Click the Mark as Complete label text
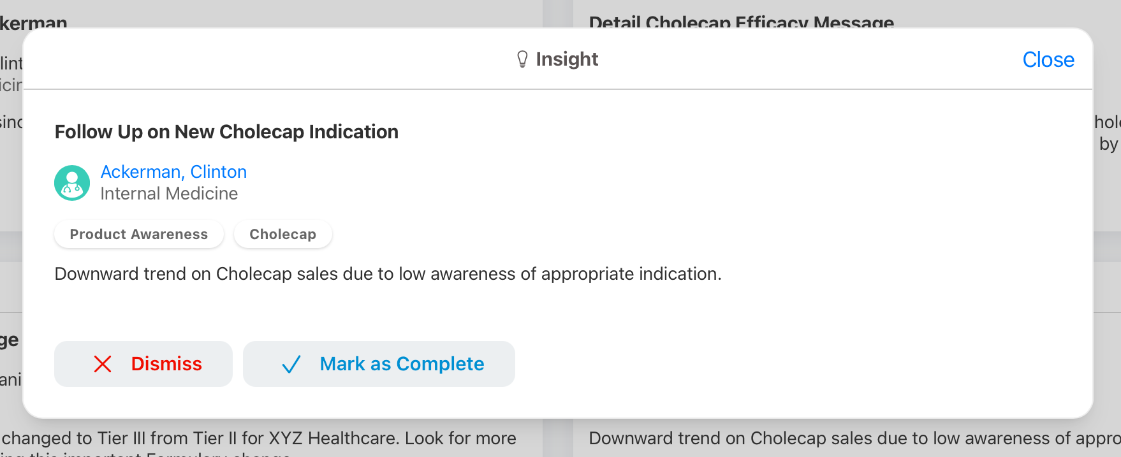The width and height of the screenshot is (1121, 457). pos(402,364)
